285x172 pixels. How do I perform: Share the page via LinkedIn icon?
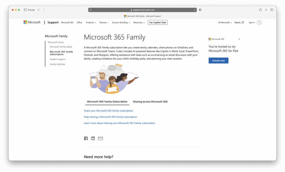[x=93, y=138]
